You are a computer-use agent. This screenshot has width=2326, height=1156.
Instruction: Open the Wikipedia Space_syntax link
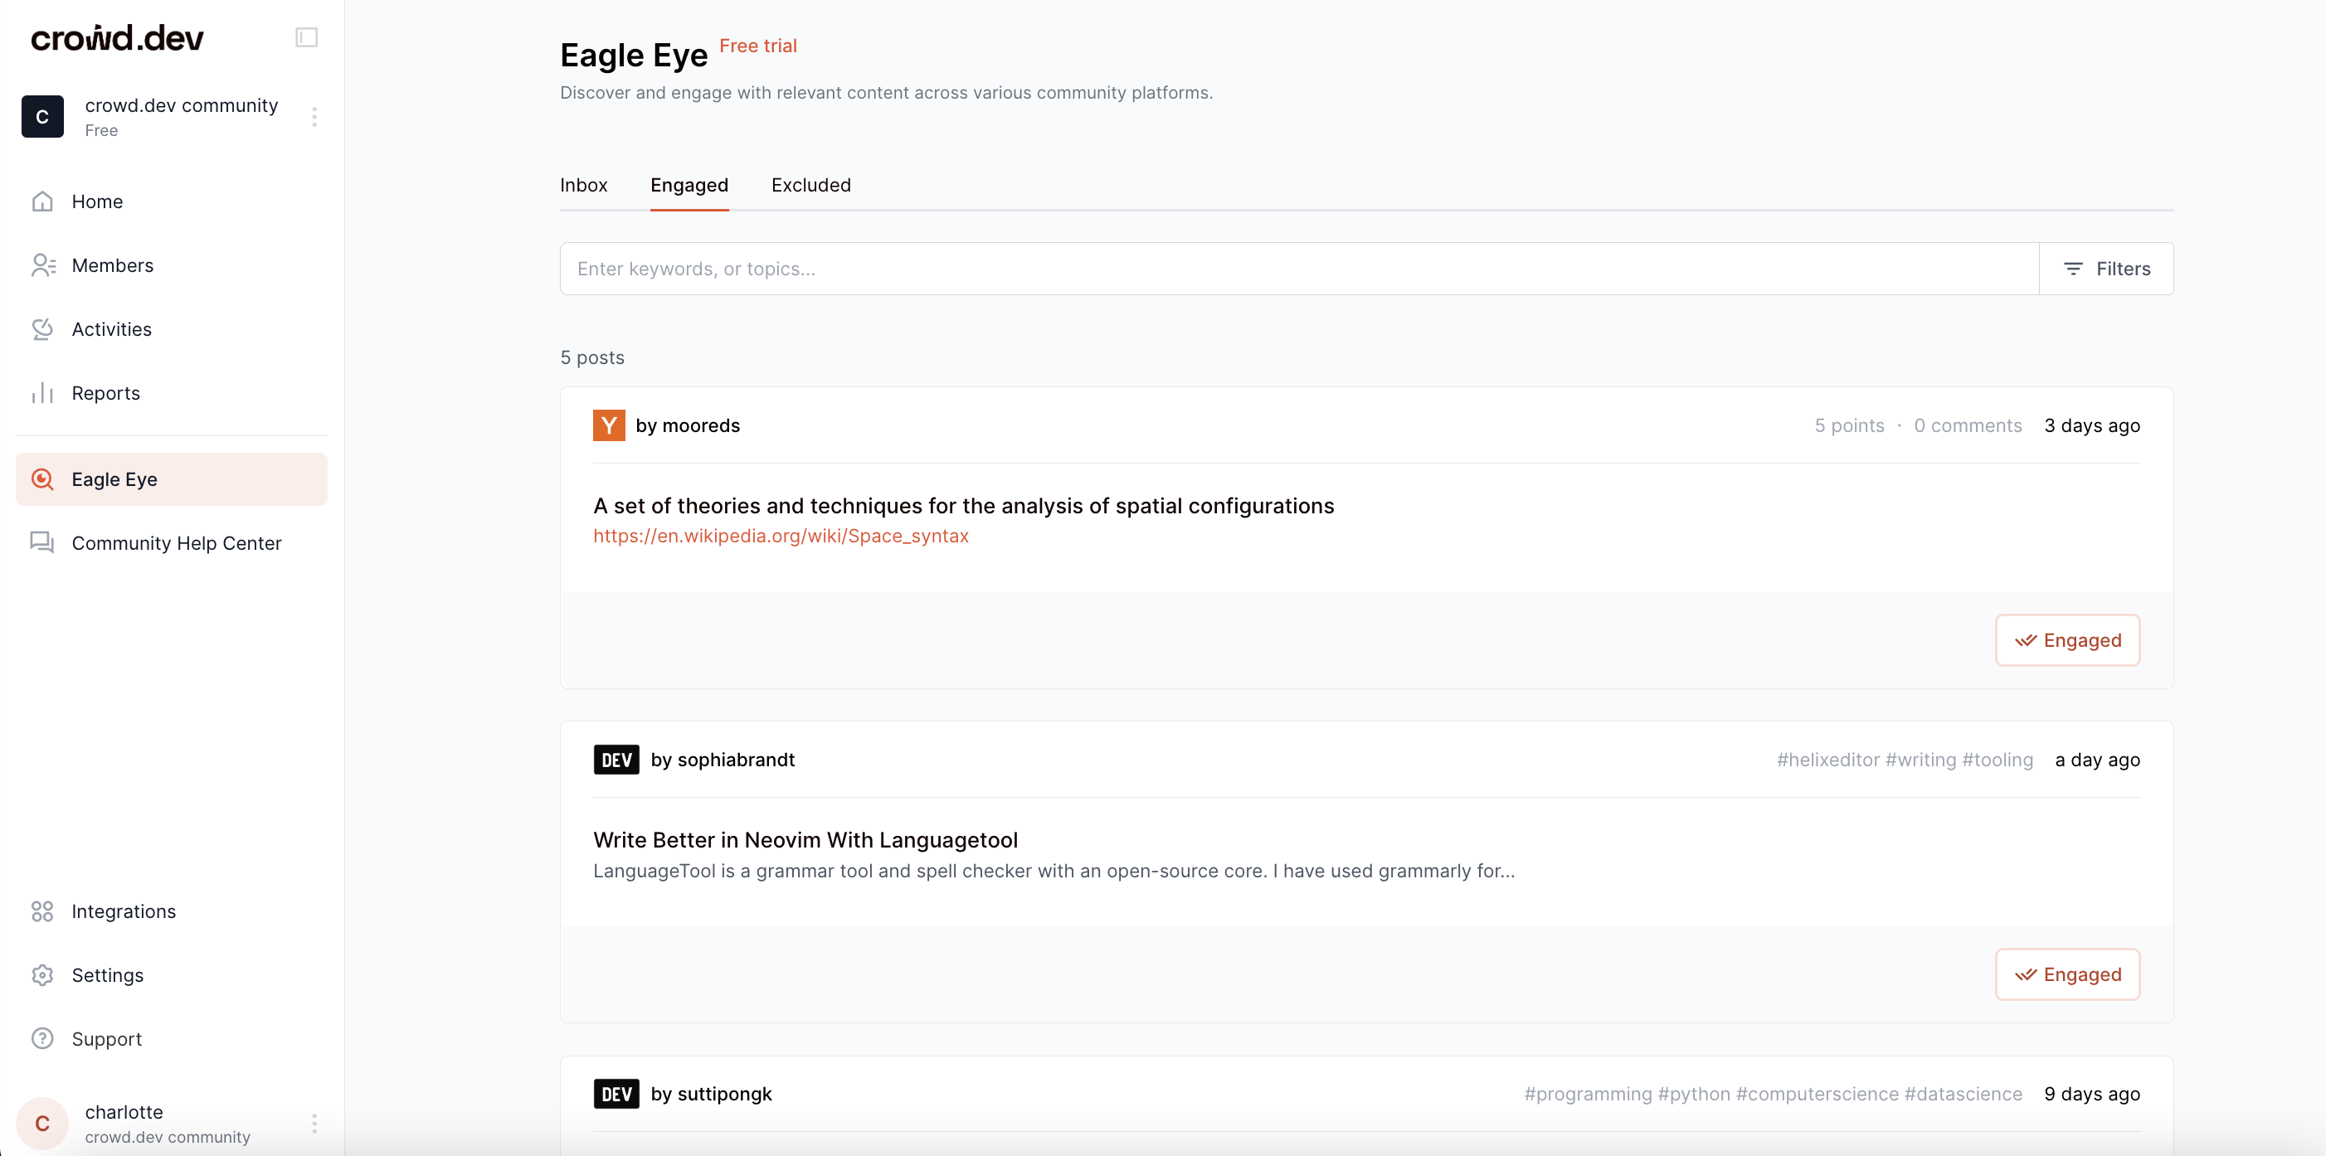[x=780, y=536]
